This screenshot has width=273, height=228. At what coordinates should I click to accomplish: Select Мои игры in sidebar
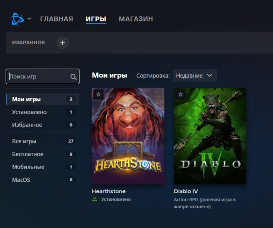(x=42, y=99)
